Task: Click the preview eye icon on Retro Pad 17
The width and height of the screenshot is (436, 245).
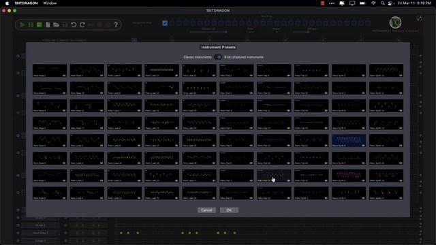Action: tap(326, 76)
